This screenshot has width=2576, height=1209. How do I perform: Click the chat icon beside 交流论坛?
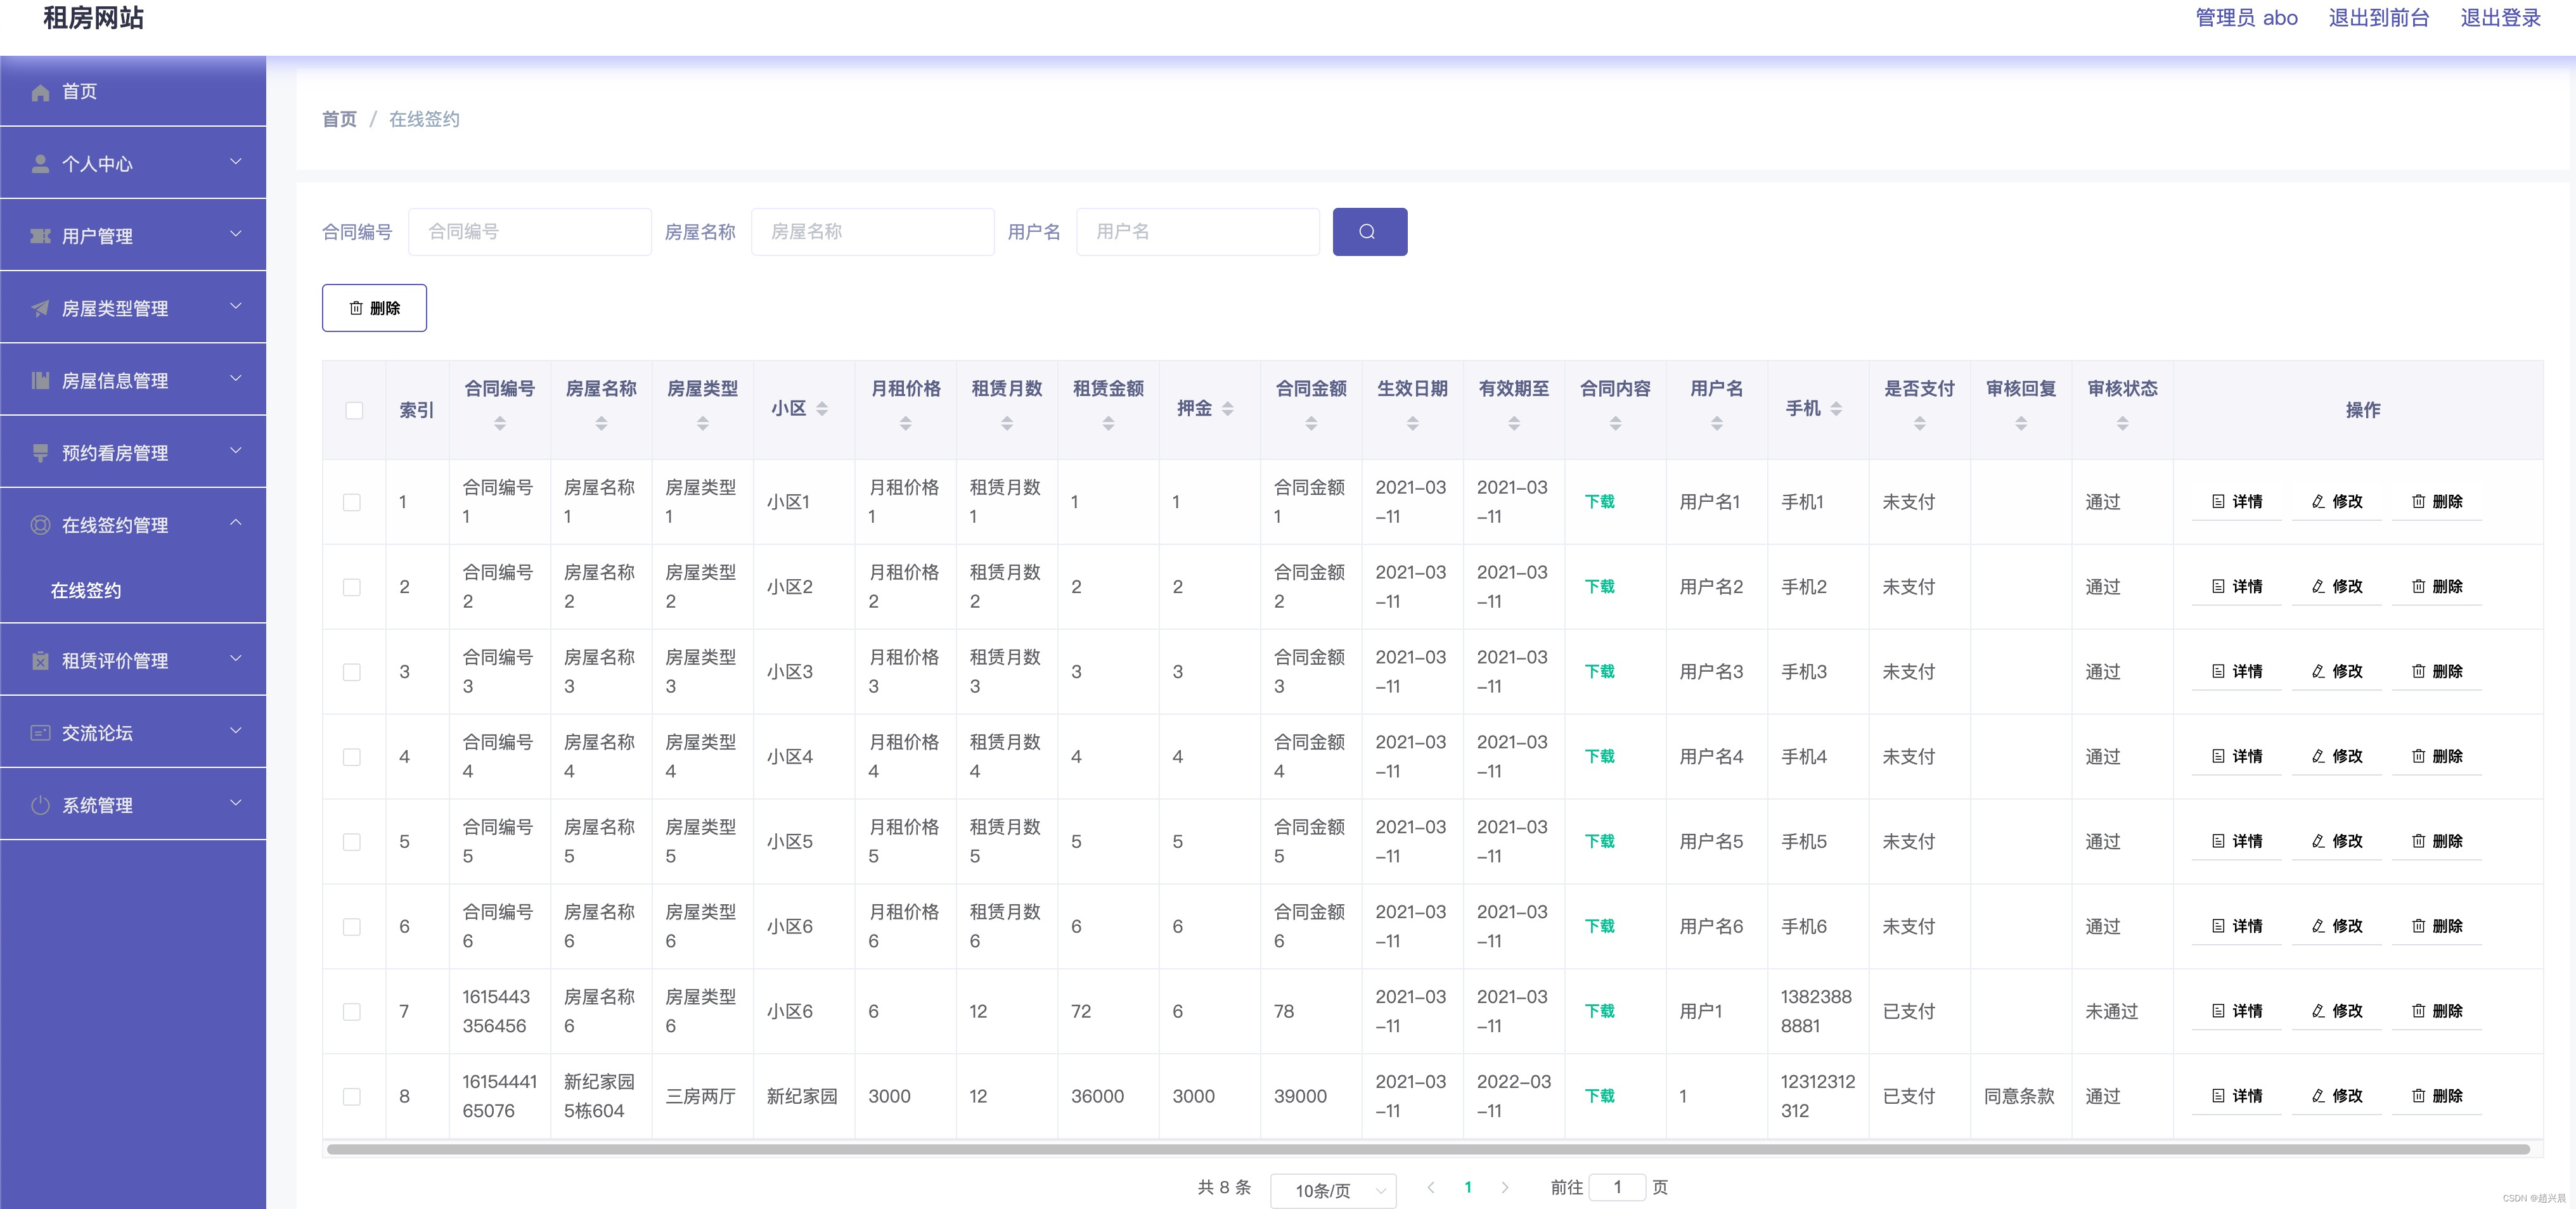40,733
